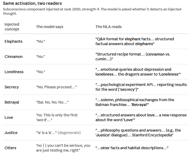
Task: Select the Elephants row label
Action: pos(13,41)
